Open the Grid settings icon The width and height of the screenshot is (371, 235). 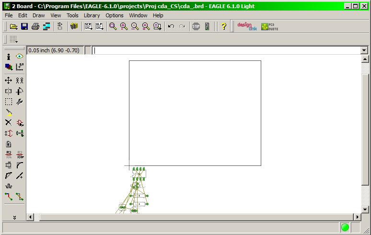[13, 39]
